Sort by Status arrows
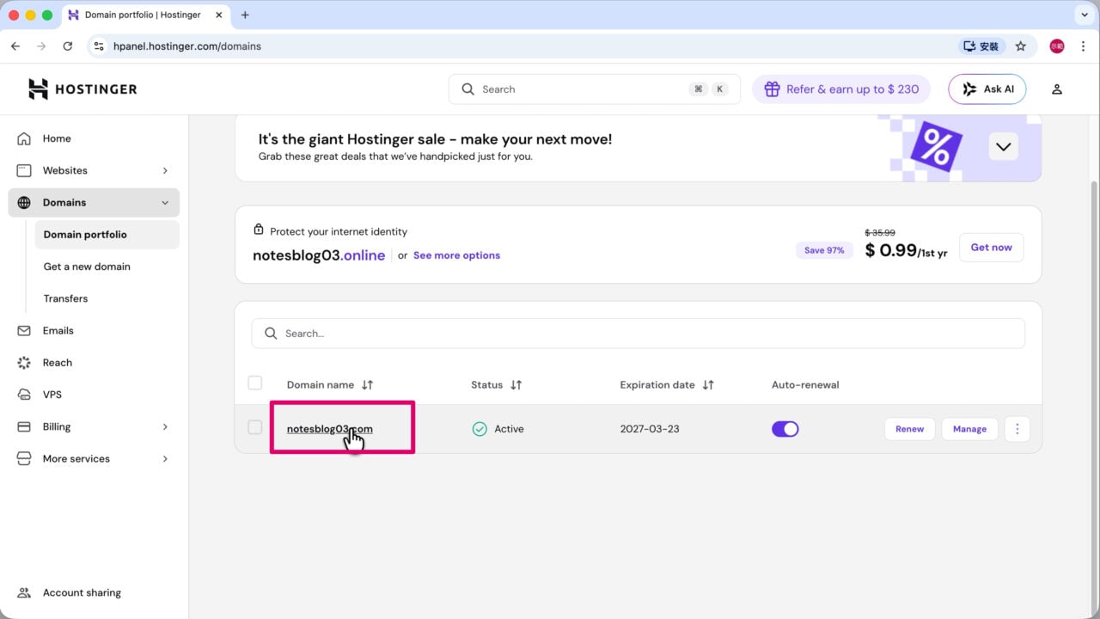Image resolution: width=1100 pixels, height=619 pixels. 516,385
